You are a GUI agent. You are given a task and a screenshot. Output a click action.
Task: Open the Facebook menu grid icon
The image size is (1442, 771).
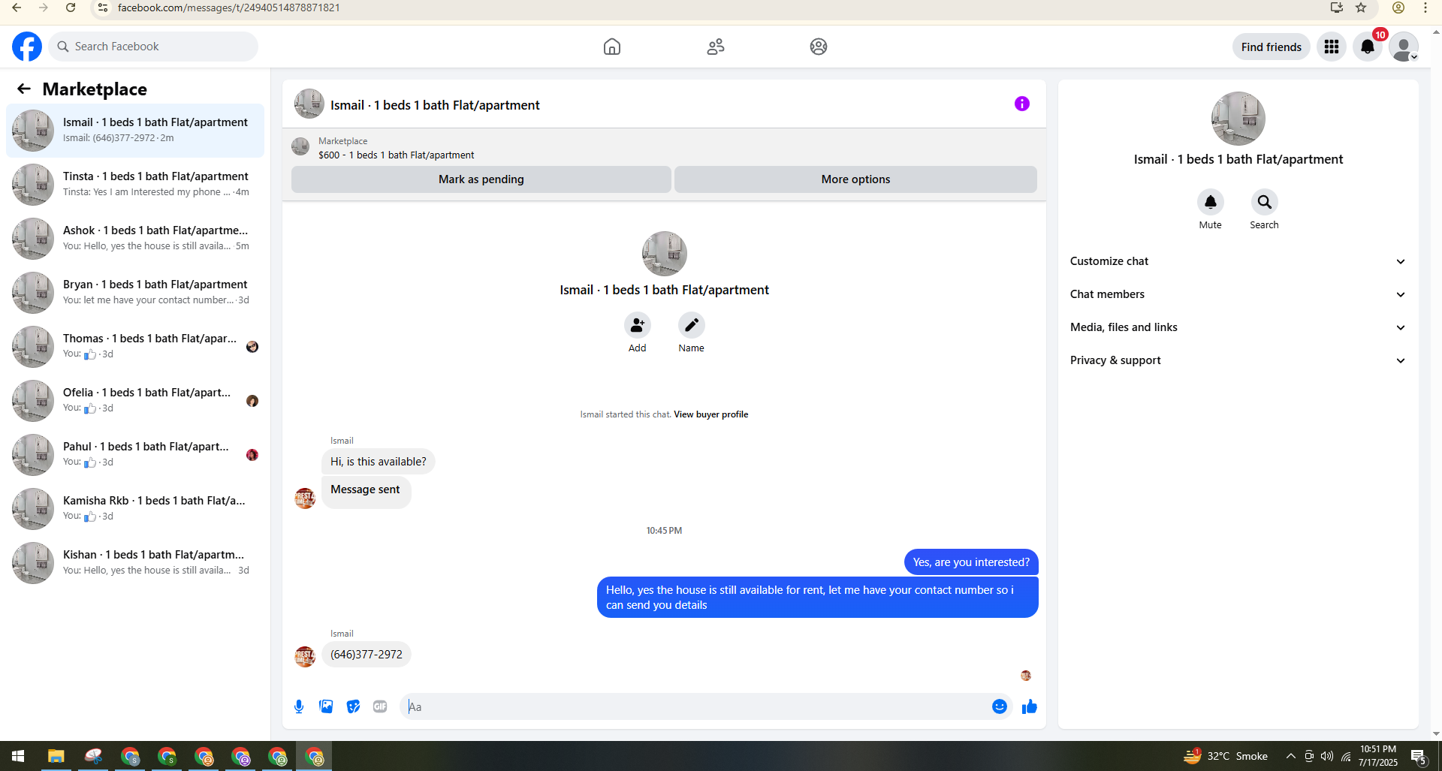(x=1332, y=47)
